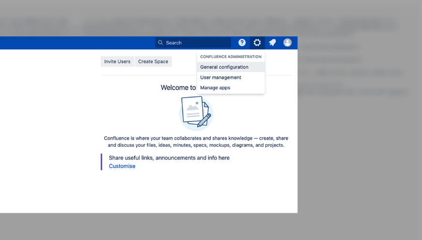Click 'Share useful links, announcements' text
This screenshot has height=240, width=422.
pyautogui.click(x=169, y=158)
